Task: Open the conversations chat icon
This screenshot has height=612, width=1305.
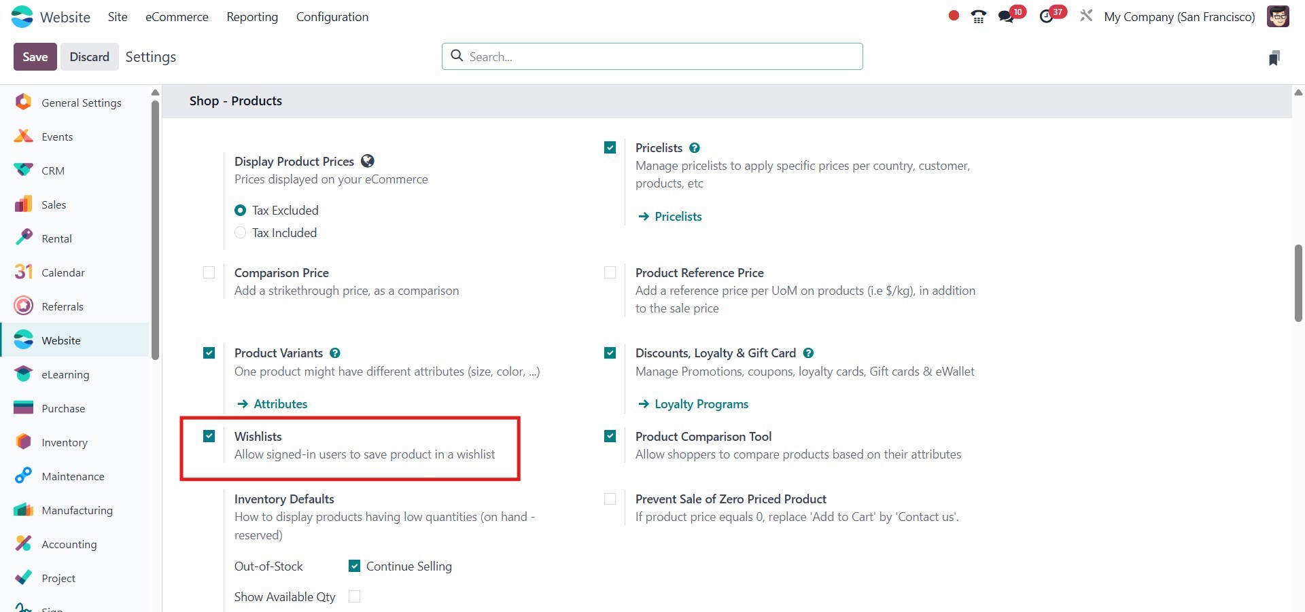Action: tap(1006, 17)
